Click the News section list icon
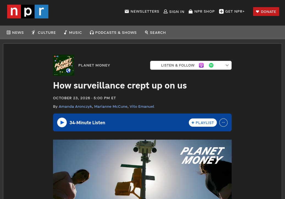Screen dimensions: 285x199 (x=9, y=32)
